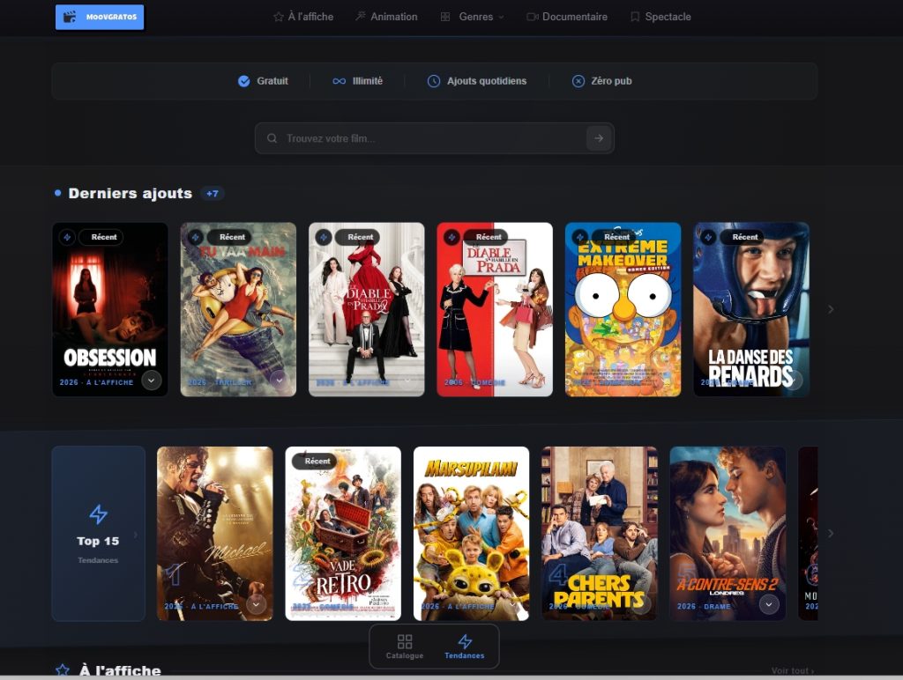
Task: Click the magnifier icon in search field
Action: [272, 138]
